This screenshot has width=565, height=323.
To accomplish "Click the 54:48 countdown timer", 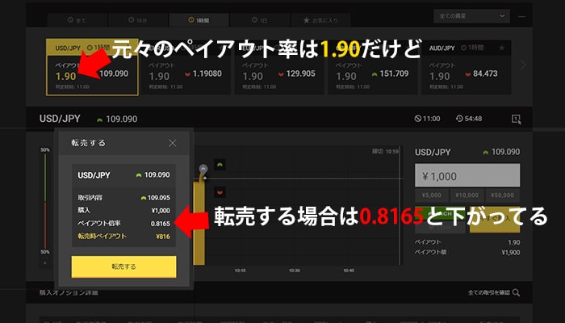I will point(469,119).
